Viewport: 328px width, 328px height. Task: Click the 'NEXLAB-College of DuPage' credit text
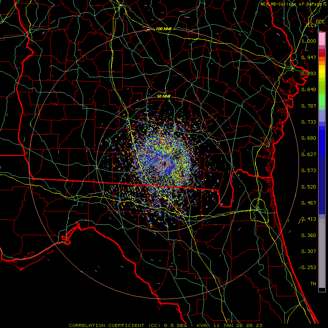coord(292,4)
